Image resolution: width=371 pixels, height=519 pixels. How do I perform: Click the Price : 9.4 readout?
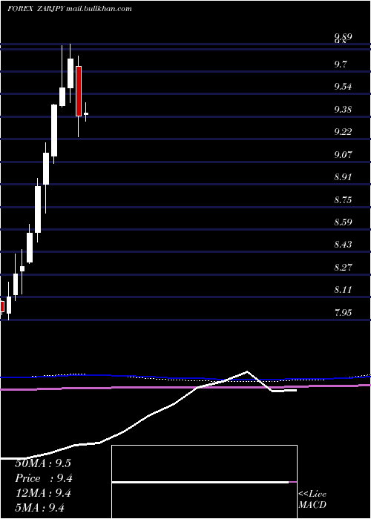click(x=44, y=478)
